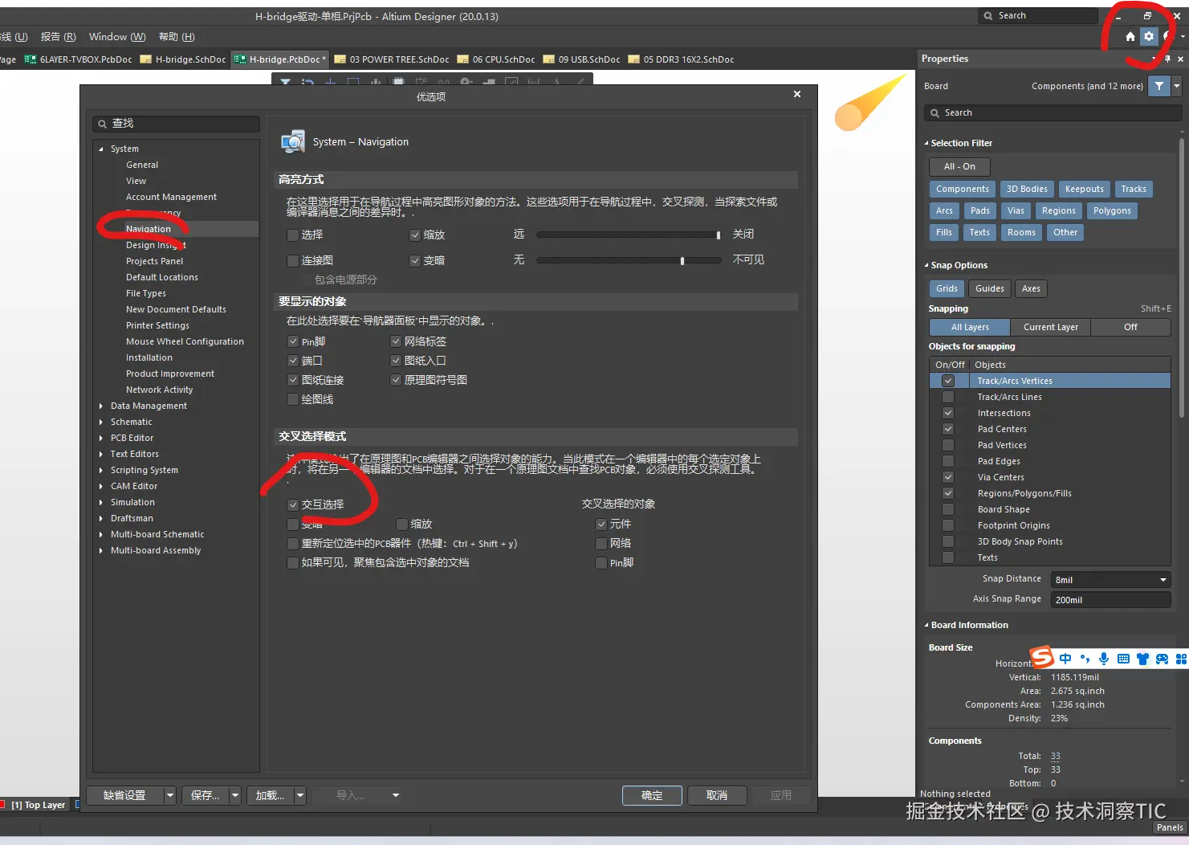Click the Sogou microphone voice input icon
The image size is (1189, 845).
(x=1104, y=659)
